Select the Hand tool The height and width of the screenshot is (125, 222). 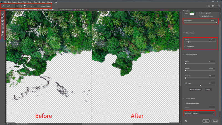pos(2,32)
